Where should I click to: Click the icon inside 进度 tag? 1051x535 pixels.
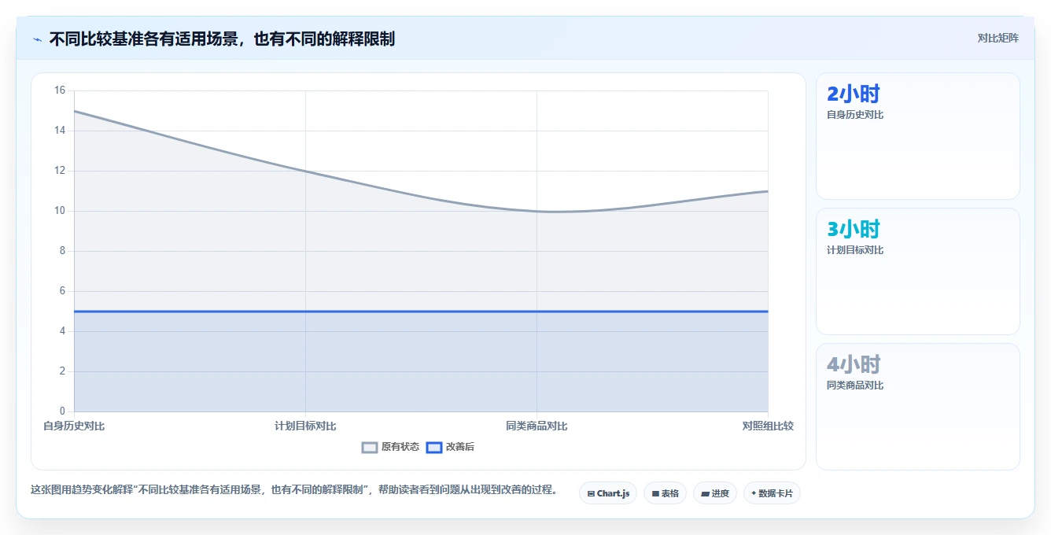click(x=706, y=494)
